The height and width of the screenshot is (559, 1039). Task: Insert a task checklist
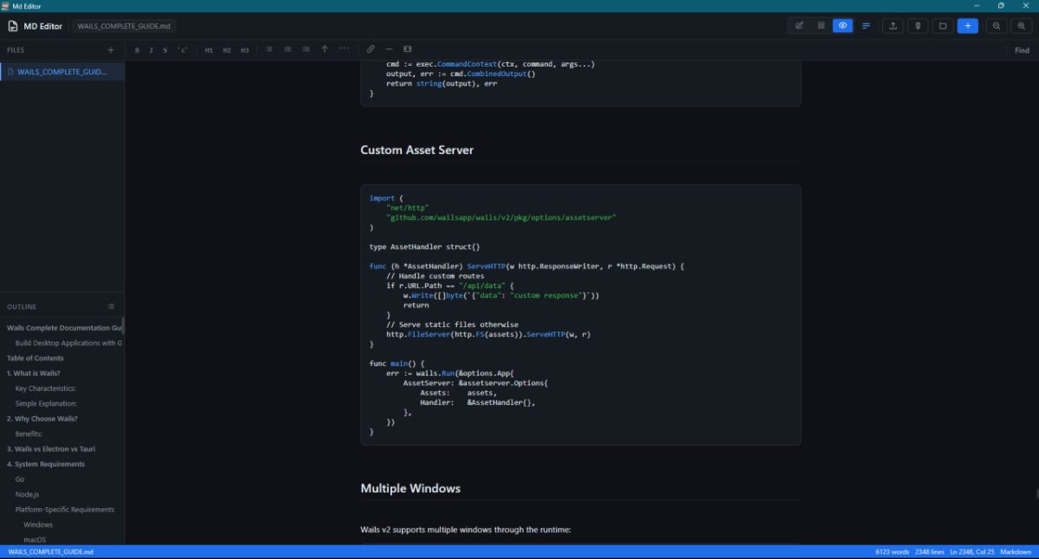(306, 49)
